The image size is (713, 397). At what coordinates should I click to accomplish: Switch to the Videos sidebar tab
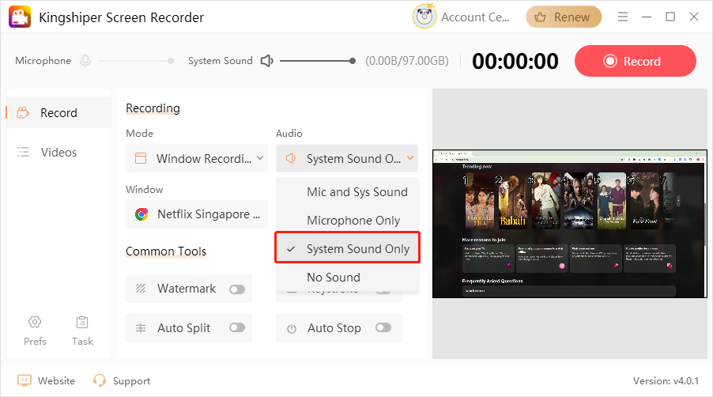[x=58, y=152]
